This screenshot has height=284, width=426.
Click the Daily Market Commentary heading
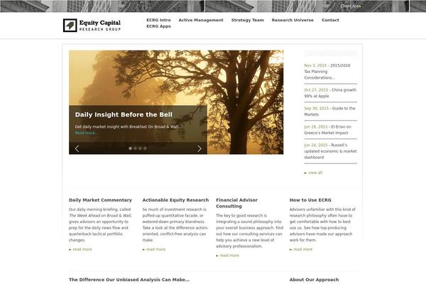tap(100, 200)
